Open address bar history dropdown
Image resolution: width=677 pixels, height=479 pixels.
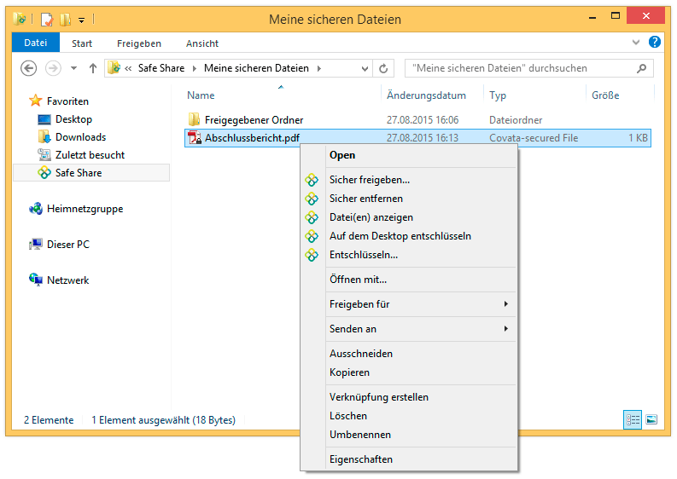(x=365, y=68)
